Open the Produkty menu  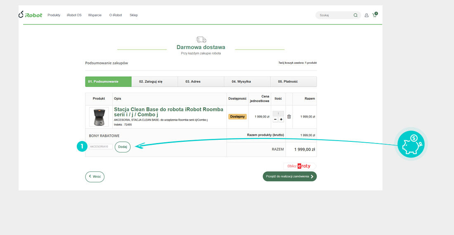pyautogui.click(x=54, y=15)
